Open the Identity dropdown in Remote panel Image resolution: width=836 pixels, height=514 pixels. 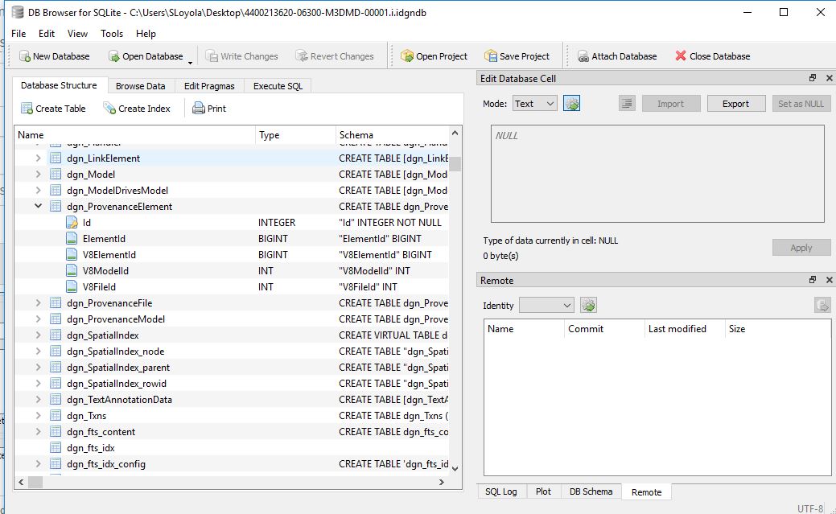coord(546,305)
